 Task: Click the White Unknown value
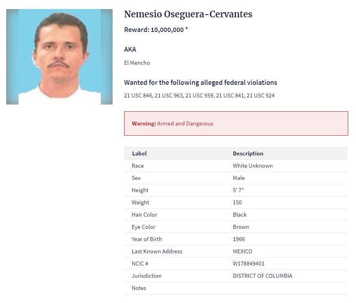click(x=252, y=166)
